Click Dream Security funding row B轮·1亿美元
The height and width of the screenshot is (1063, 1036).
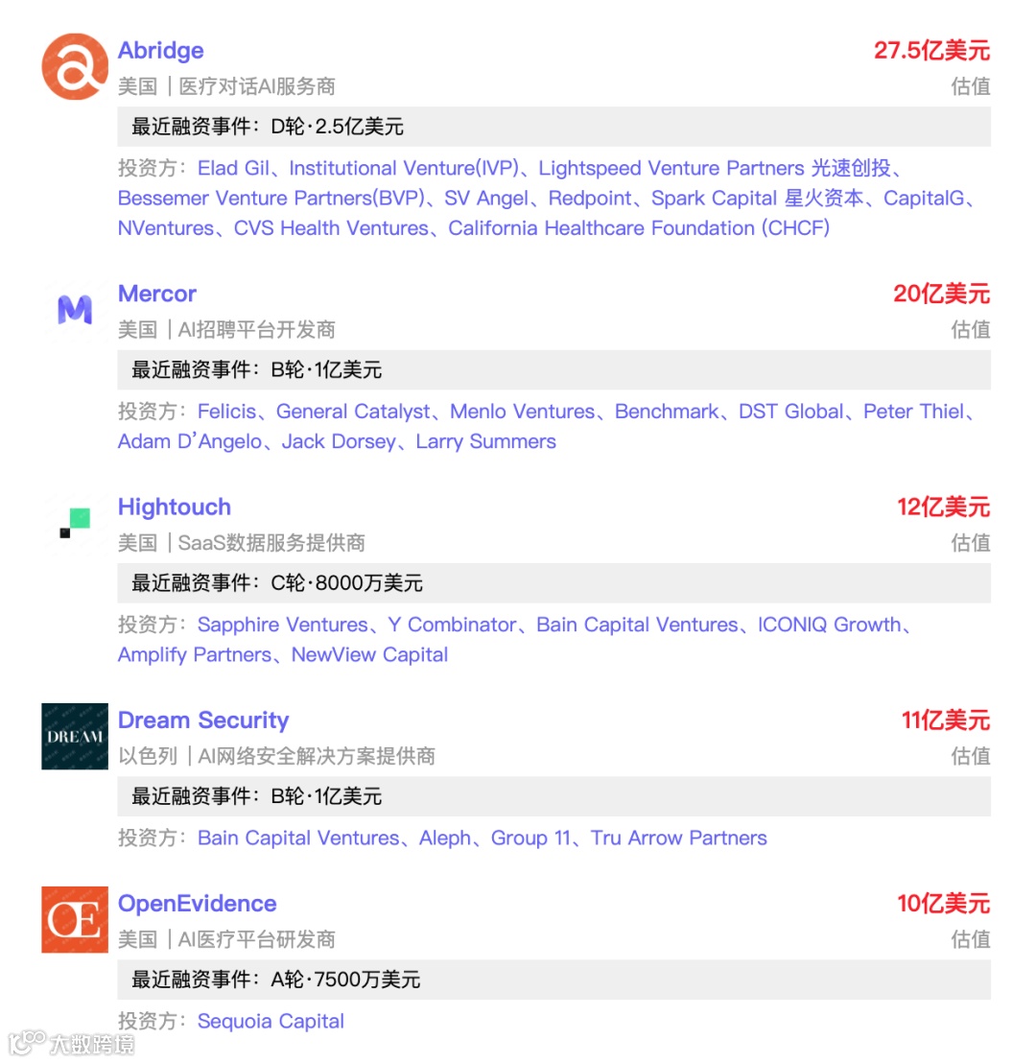point(553,796)
